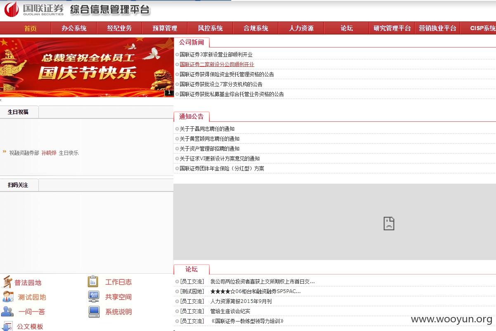The width and height of the screenshot is (496, 331).
Task: Open the 普法园地 gavel icon
Action: (x=7, y=282)
